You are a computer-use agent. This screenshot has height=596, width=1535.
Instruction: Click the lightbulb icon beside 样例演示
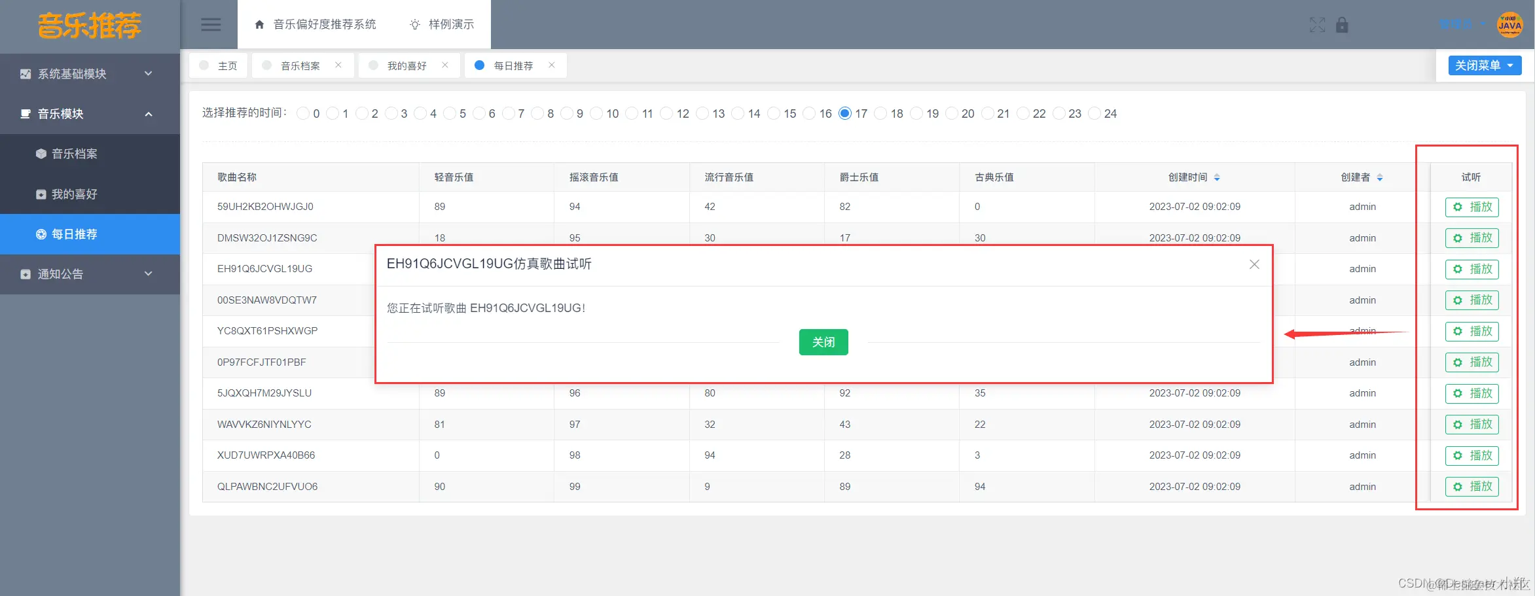tap(415, 24)
